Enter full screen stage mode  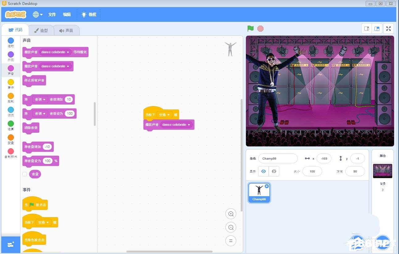(x=389, y=29)
